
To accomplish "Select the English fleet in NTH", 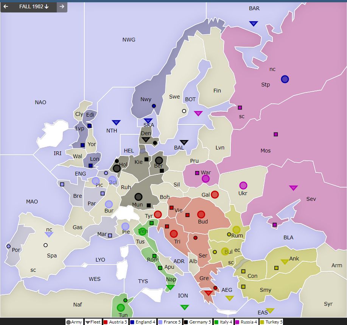I will [x=116, y=122].
